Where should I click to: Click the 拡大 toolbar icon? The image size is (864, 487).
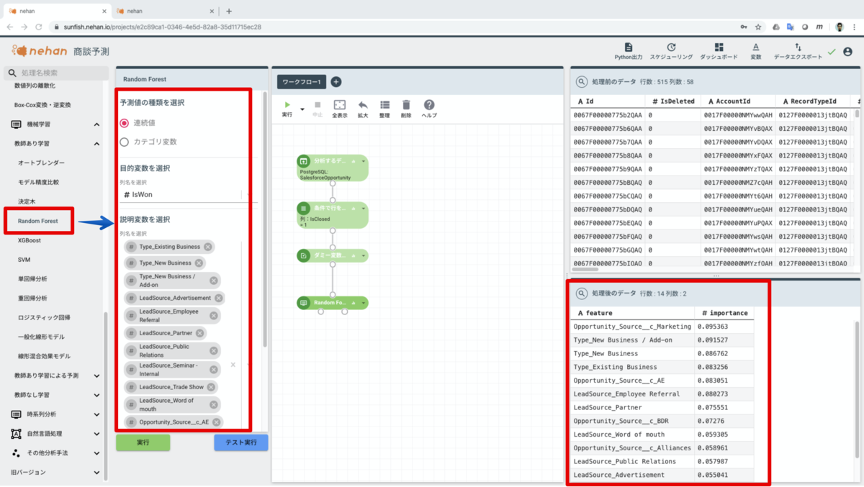363,105
